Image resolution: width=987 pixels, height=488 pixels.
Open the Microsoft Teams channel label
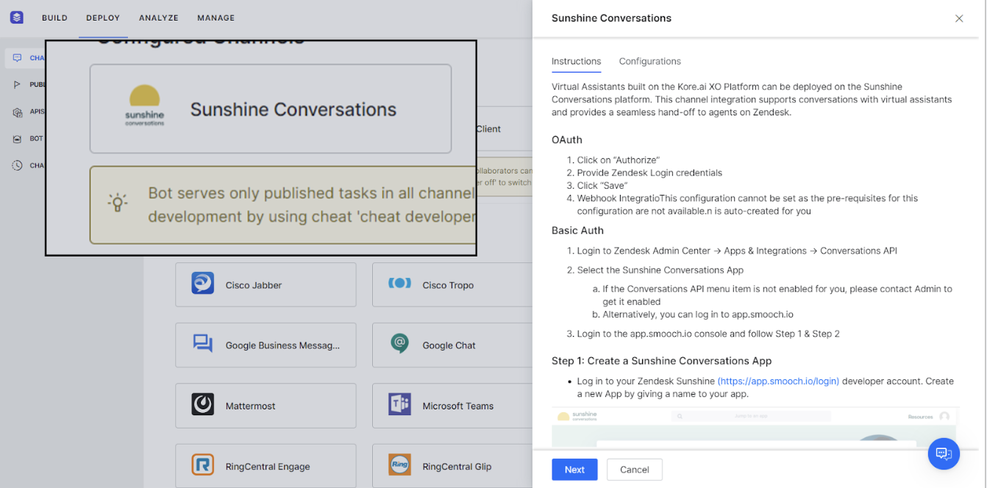[457, 406]
